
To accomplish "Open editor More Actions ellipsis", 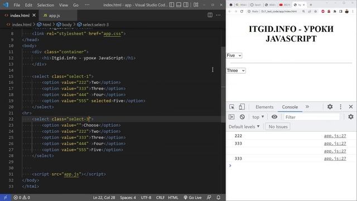I will point(218,15).
